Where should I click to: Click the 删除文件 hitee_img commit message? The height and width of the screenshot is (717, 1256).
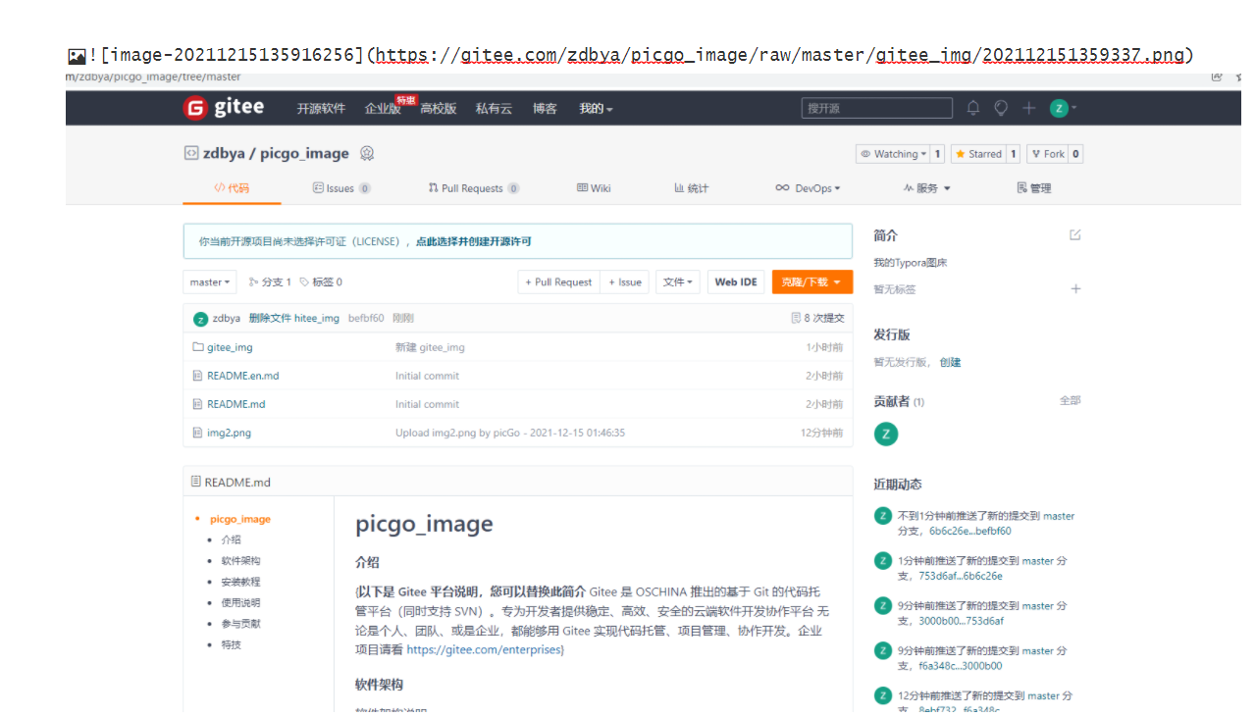click(293, 319)
